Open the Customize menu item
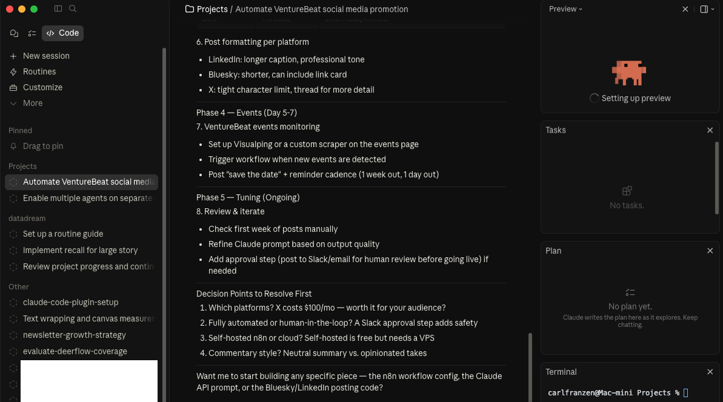 42,87
